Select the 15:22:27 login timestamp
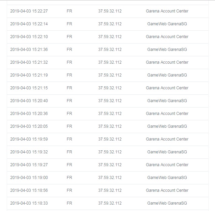The image size is (215, 211). point(29,11)
